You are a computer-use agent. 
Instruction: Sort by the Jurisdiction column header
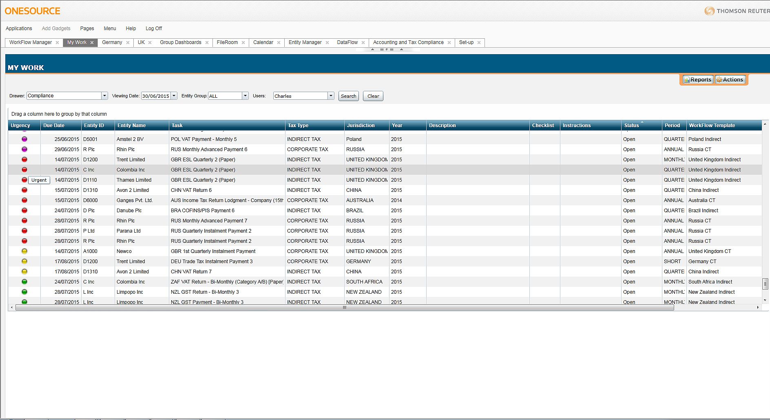367,125
